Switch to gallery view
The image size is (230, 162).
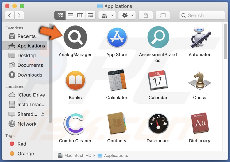[90, 15]
